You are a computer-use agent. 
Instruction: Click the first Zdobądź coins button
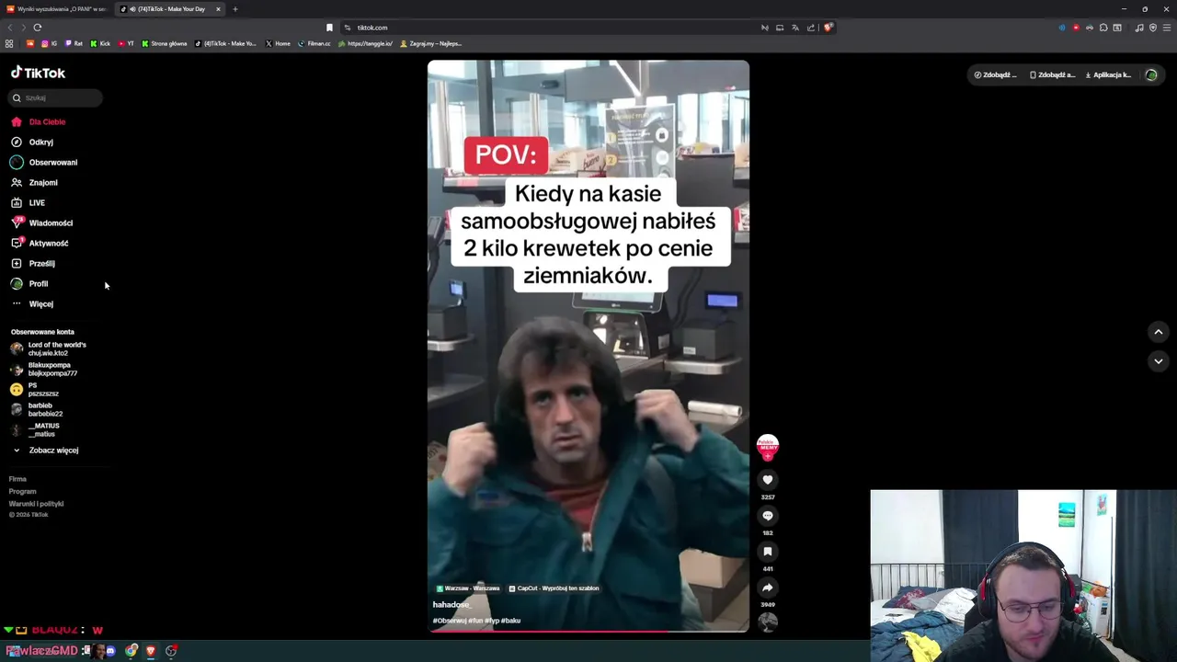[995, 74]
